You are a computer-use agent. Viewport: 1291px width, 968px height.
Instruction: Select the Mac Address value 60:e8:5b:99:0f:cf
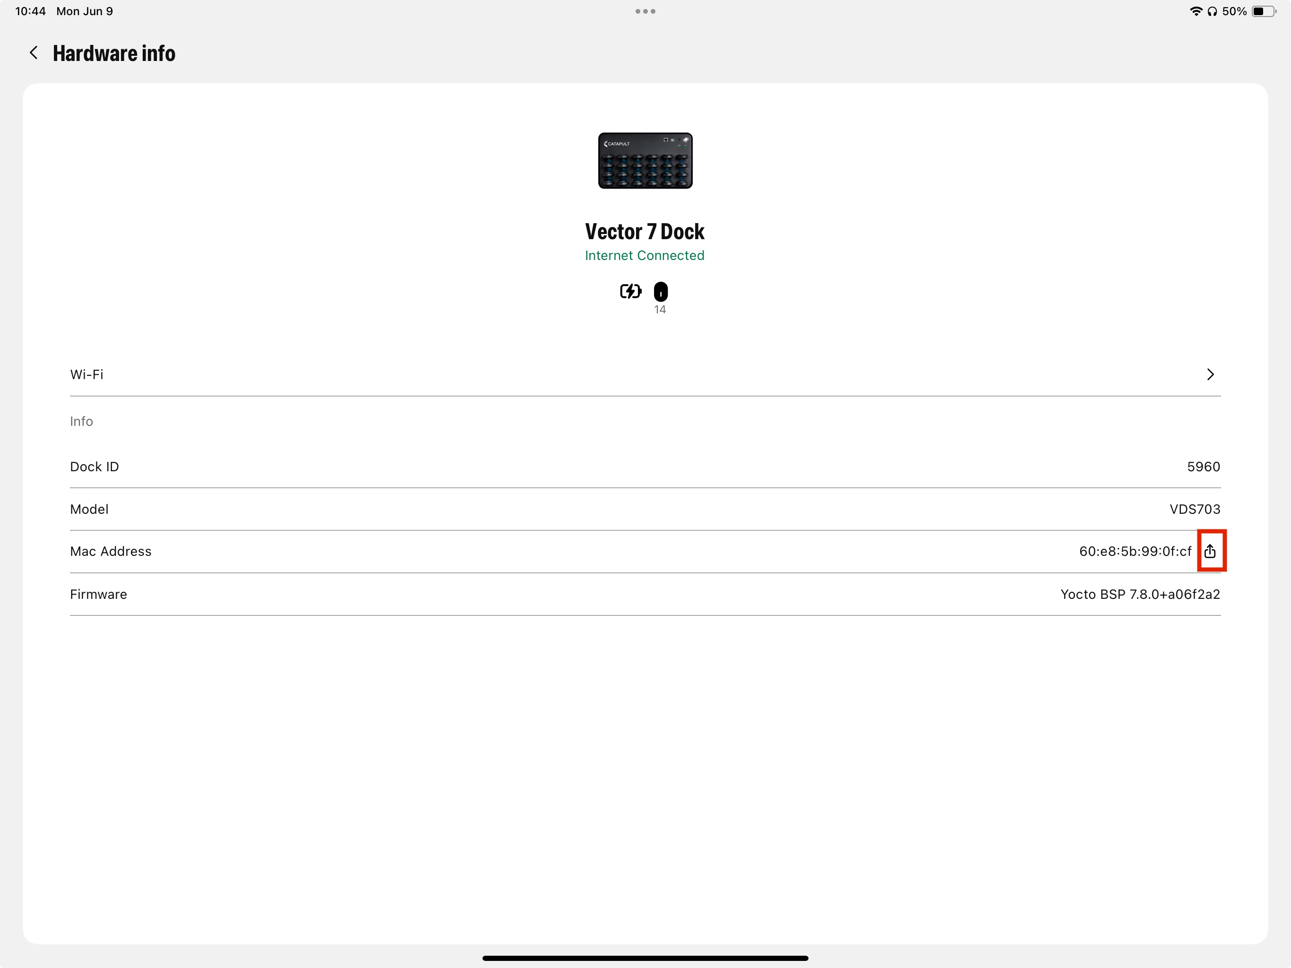(x=1135, y=551)
